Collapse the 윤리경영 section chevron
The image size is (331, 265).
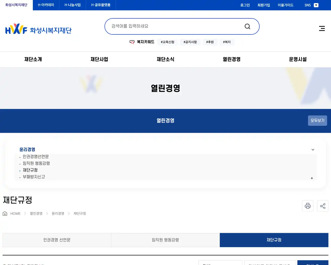(313, 150)
